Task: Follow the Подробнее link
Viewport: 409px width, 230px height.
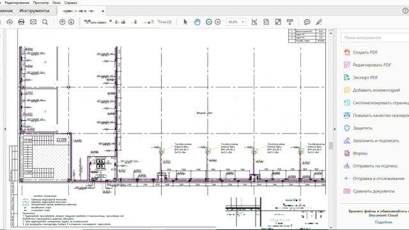Action: pos(383,222)
